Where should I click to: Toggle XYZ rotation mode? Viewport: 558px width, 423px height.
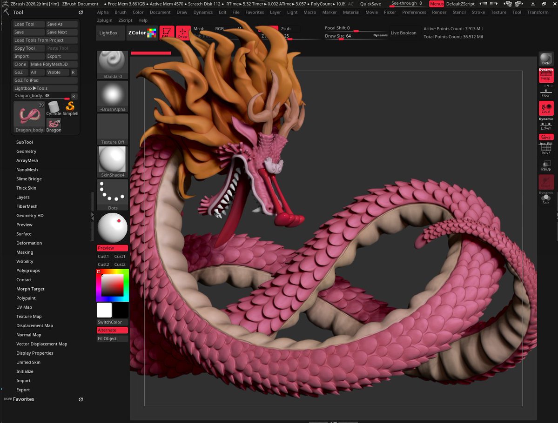546,137
